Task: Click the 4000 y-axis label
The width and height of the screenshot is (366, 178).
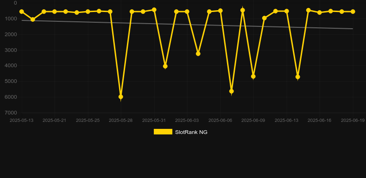Action: (x=11, y=66)
